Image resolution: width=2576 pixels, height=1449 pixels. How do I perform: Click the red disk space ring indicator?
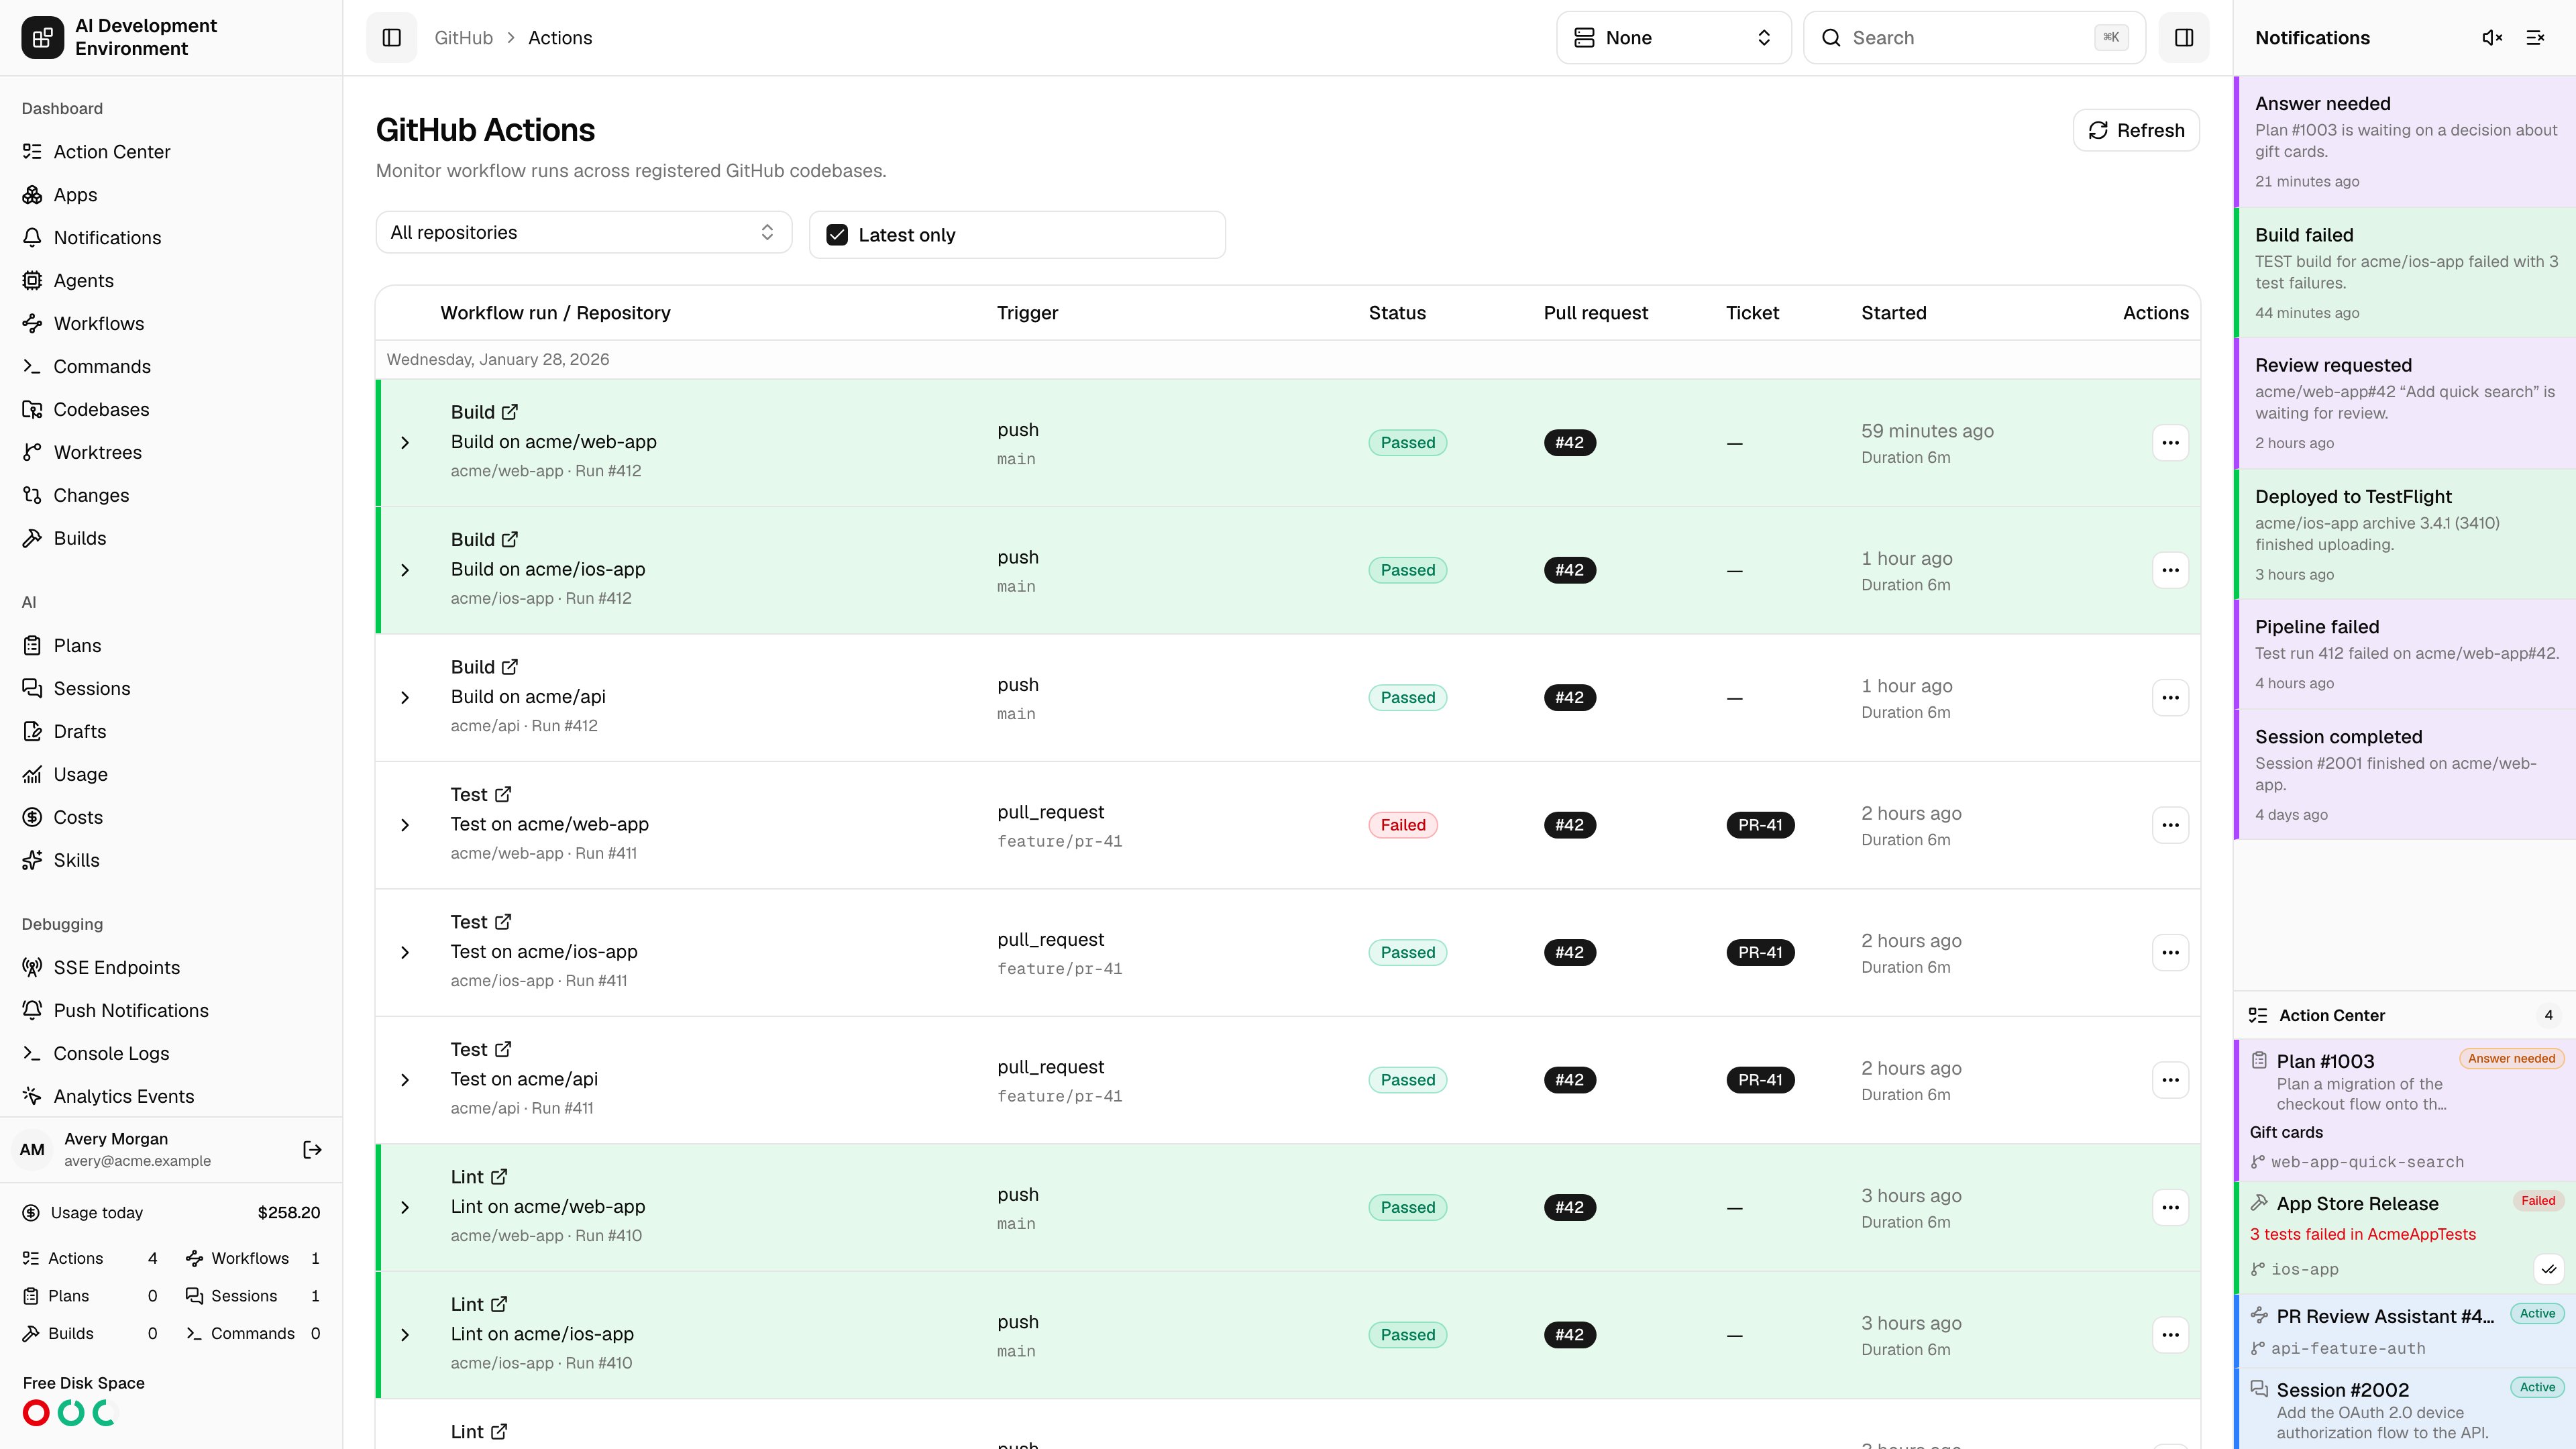coord(36,1413)
